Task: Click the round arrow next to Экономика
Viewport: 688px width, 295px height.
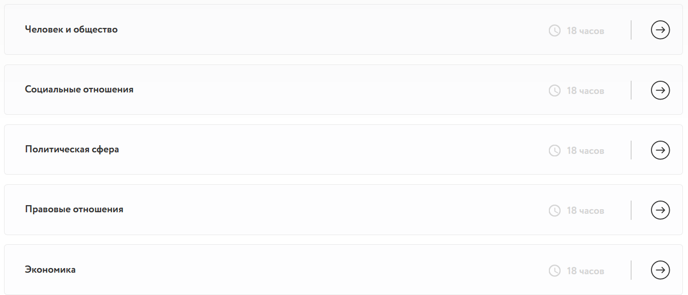Action: click(660, 270)
